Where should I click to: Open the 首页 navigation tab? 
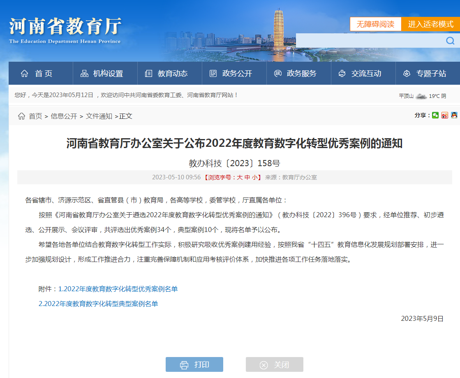(x=41, y=73)
